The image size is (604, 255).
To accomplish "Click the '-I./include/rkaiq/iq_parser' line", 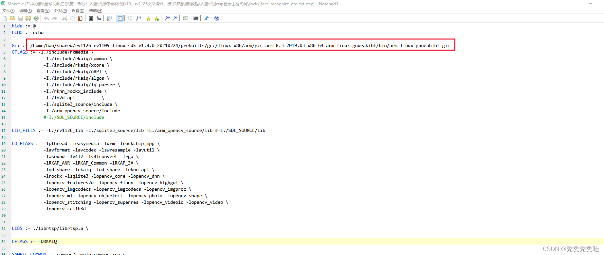I will click(x=82, y=85).
